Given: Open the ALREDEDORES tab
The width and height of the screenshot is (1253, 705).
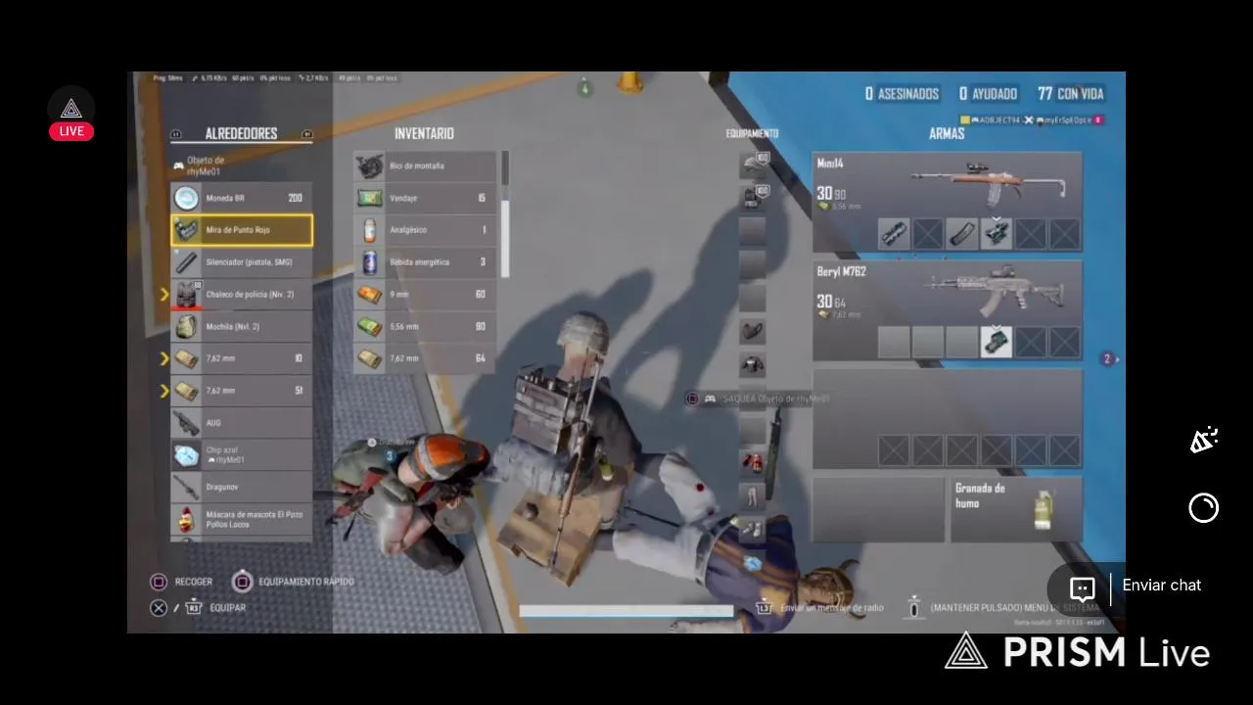Looking at the screenshot, I should tap(241, 133).
